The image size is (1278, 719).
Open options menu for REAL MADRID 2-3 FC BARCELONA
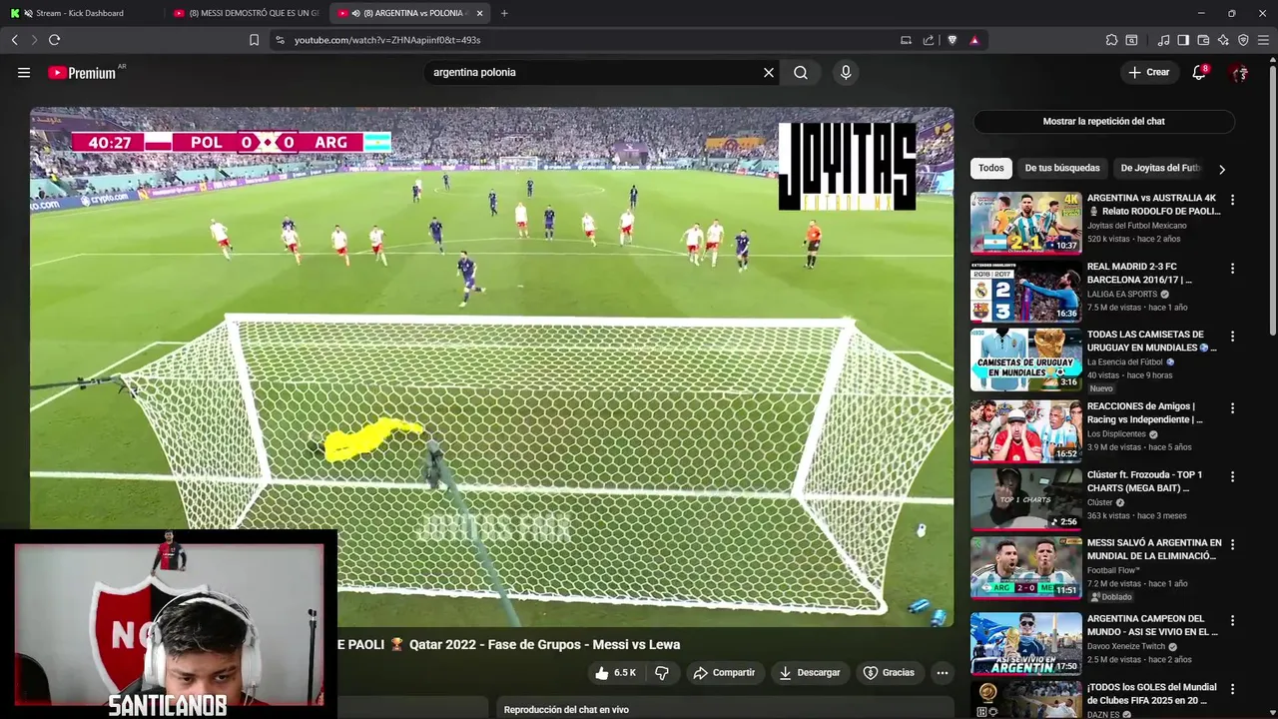[x=1232, y=269]
